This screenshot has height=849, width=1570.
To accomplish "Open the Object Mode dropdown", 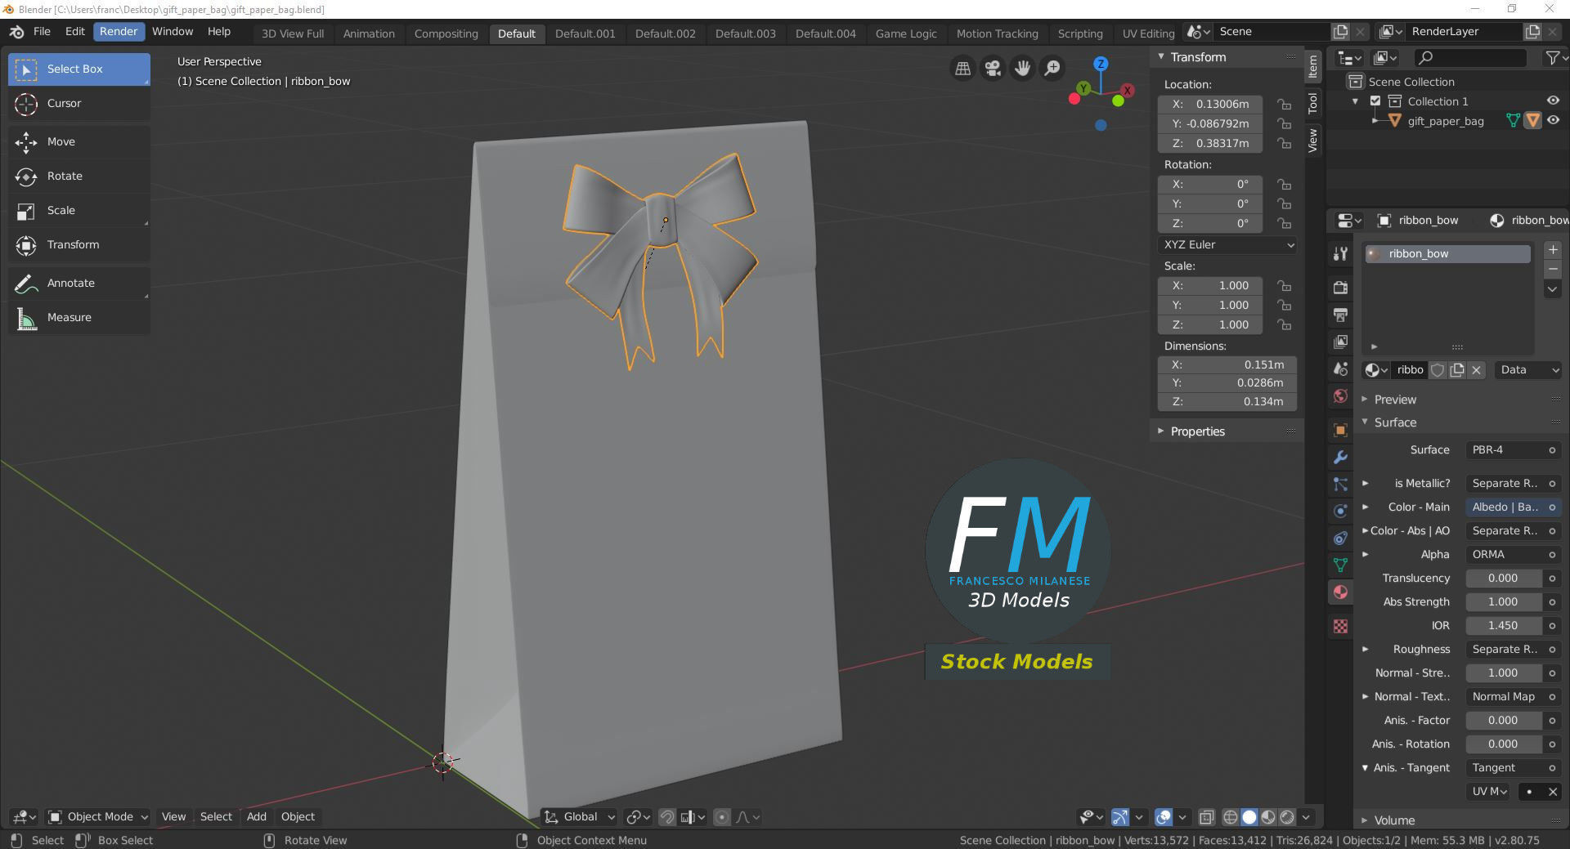I will 97,817.
